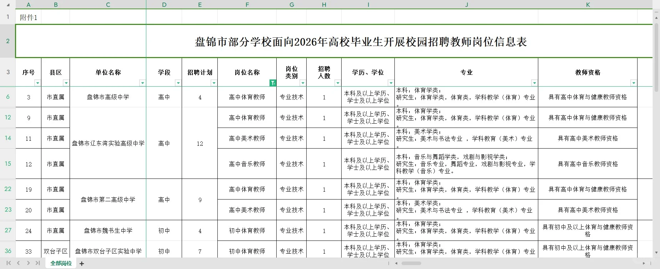
Task: Click the vertical scrollbar up arrow
Action: (656, 18)
